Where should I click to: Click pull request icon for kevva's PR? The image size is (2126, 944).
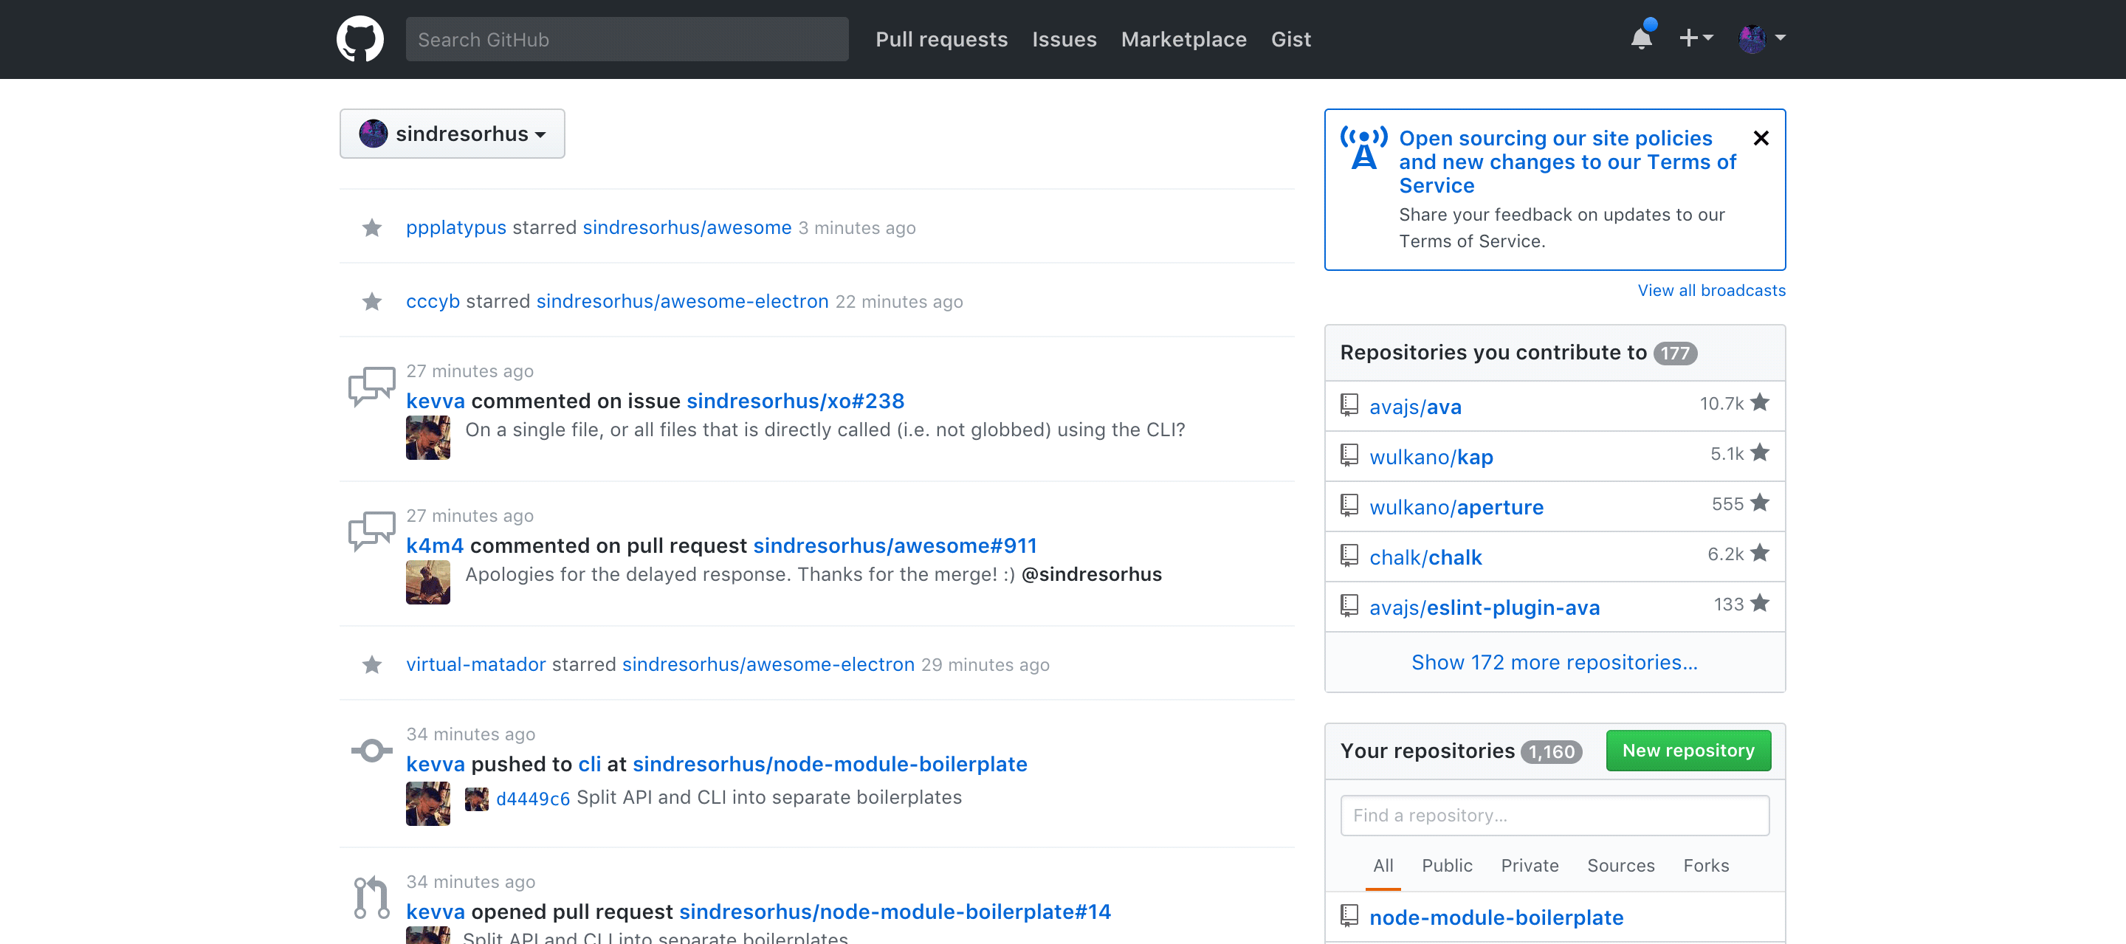[x=371, y=897]
